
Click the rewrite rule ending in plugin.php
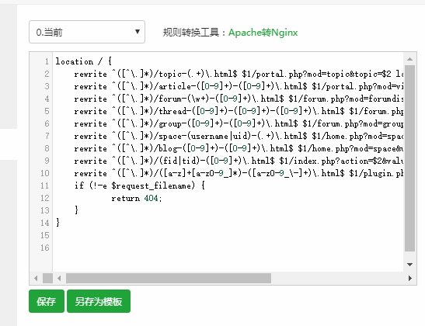click(x=239, y=174)
